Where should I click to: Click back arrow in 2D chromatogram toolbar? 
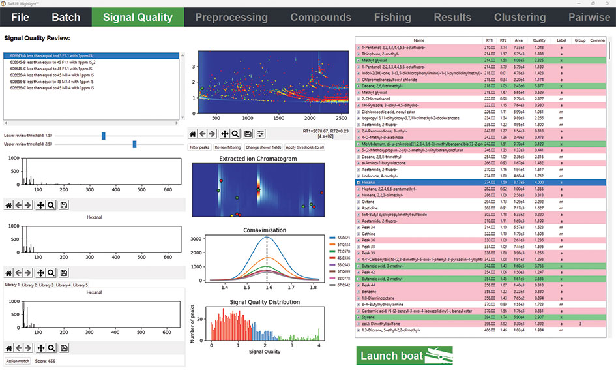coord(203,134)
